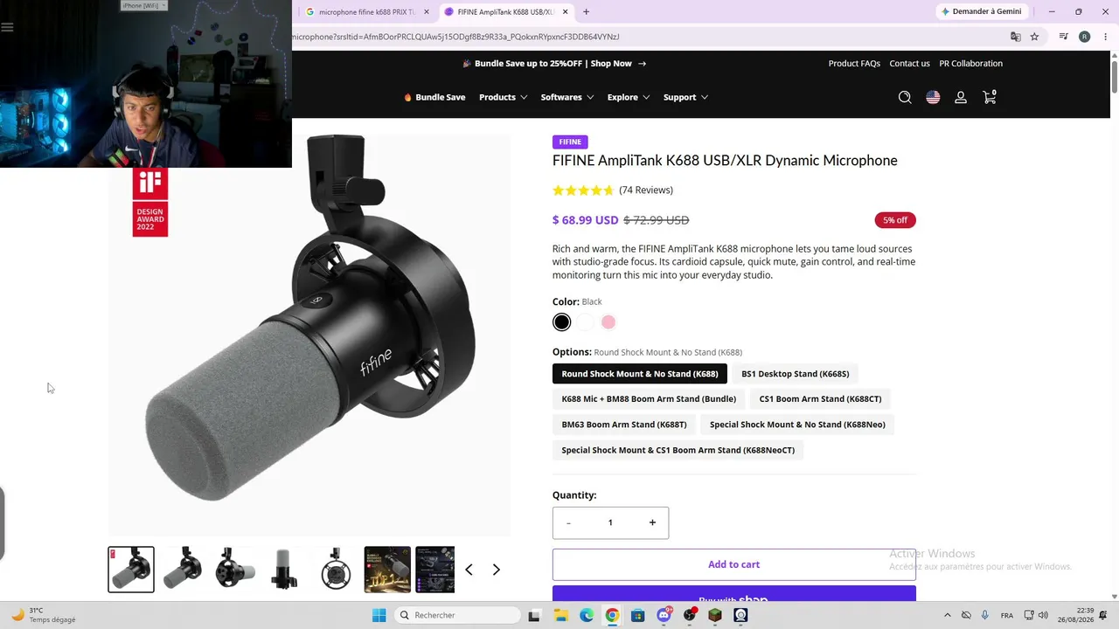Open the Bundle Save menu item

tap(434, 97)
